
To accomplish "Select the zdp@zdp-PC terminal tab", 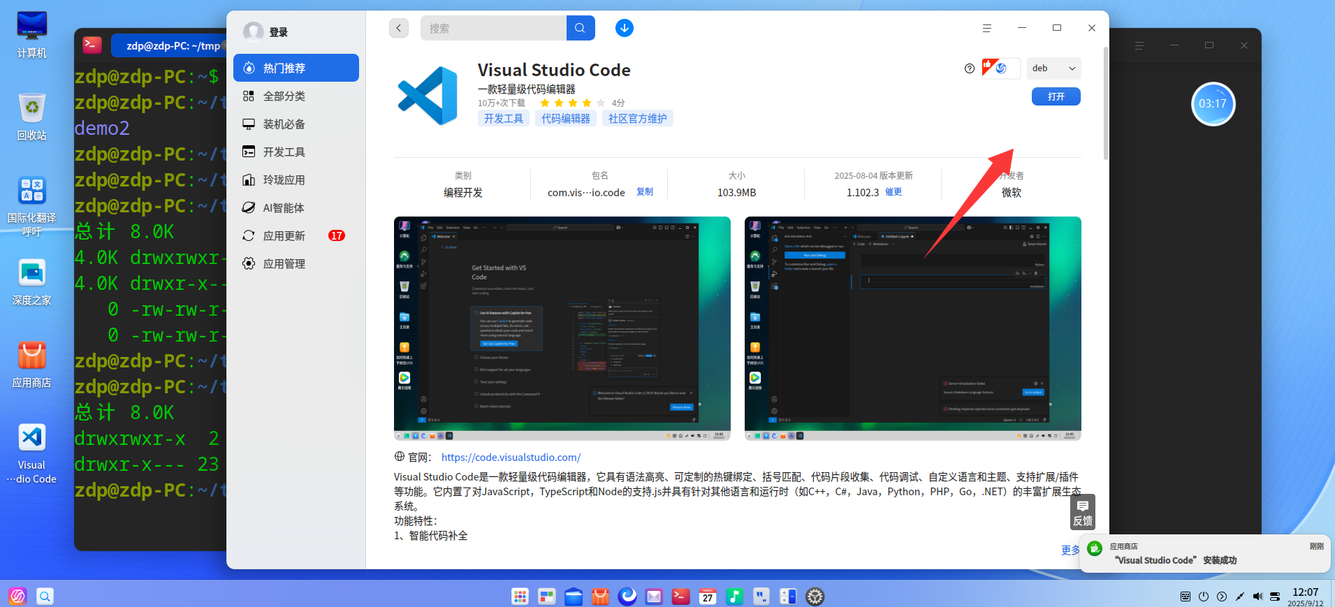I will (x=170, y=45).
